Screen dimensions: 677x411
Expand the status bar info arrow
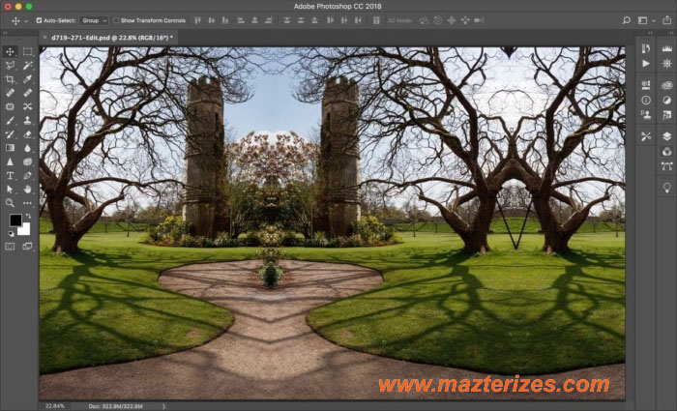click(x=163, y=406)
